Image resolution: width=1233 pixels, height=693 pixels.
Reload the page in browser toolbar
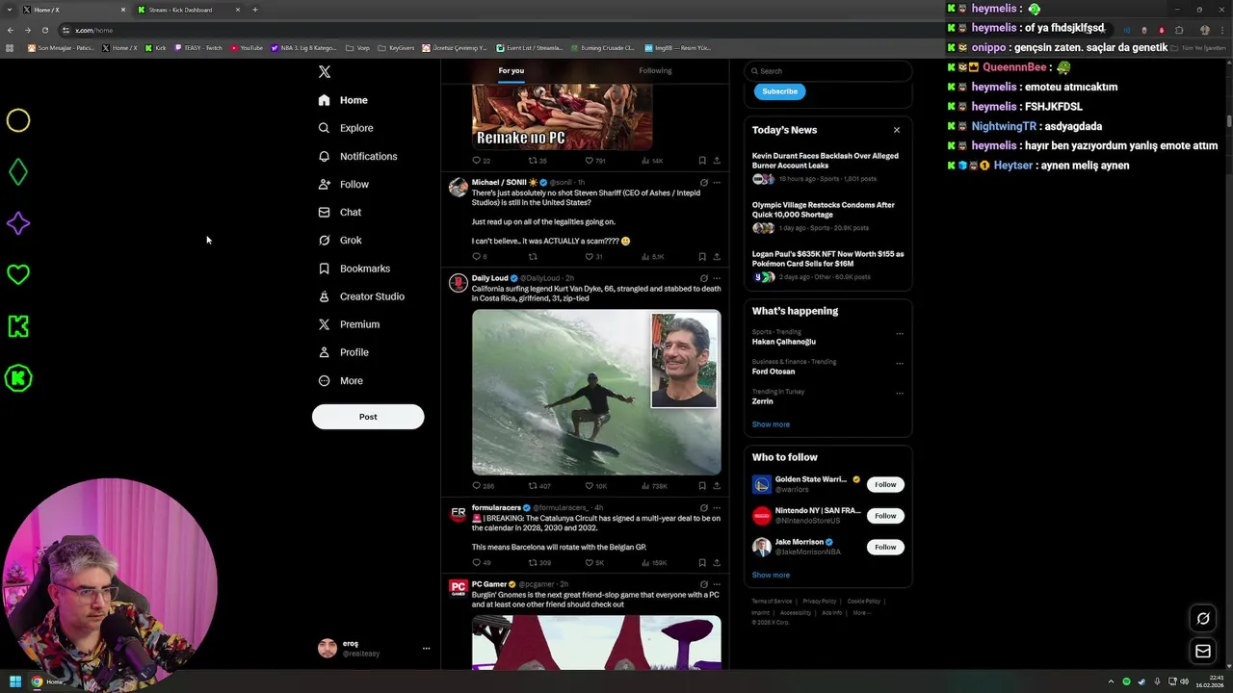(44, 30)
